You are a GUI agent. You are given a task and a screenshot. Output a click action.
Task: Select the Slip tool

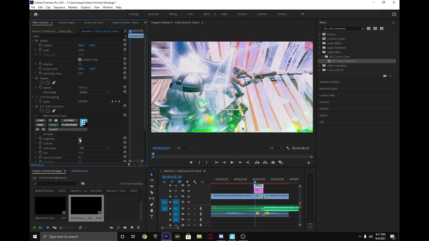151,198
